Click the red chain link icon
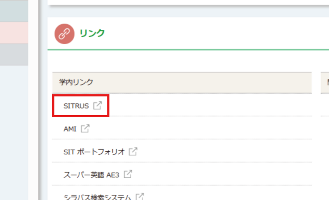Image resolution: width=329 pixels, height=200 pixels. pyautogui.click(x=65, y=34)
